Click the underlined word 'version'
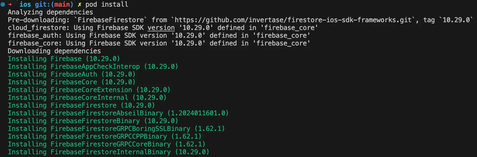This screenshot has width=477, height=157. click(161, 28)
